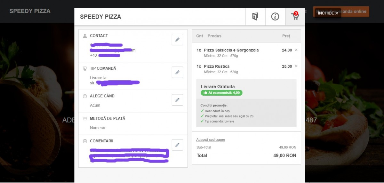
Task: Edit the Alege Când time setting
Action: click(177, 100)
